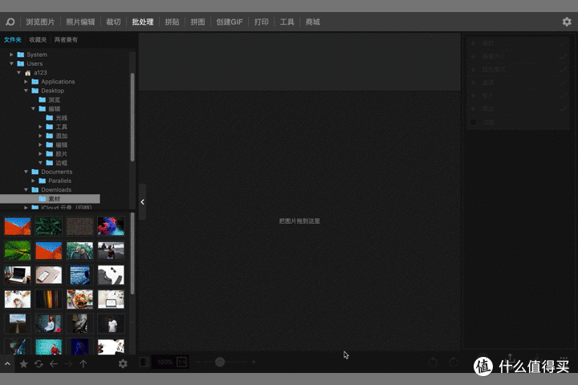Collapse the Users folder
Image resolution: width=578 pixels, height=385 pixels.
coord(11,63)
